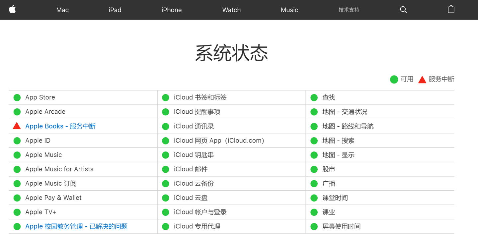Click the Apple Music 订阅 text
The image size is (478, 234).
coord(51,183)
